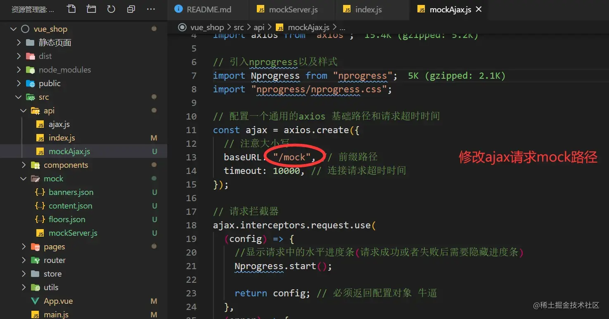Click the M status badge next to App.vue

[x=154, y=301]
